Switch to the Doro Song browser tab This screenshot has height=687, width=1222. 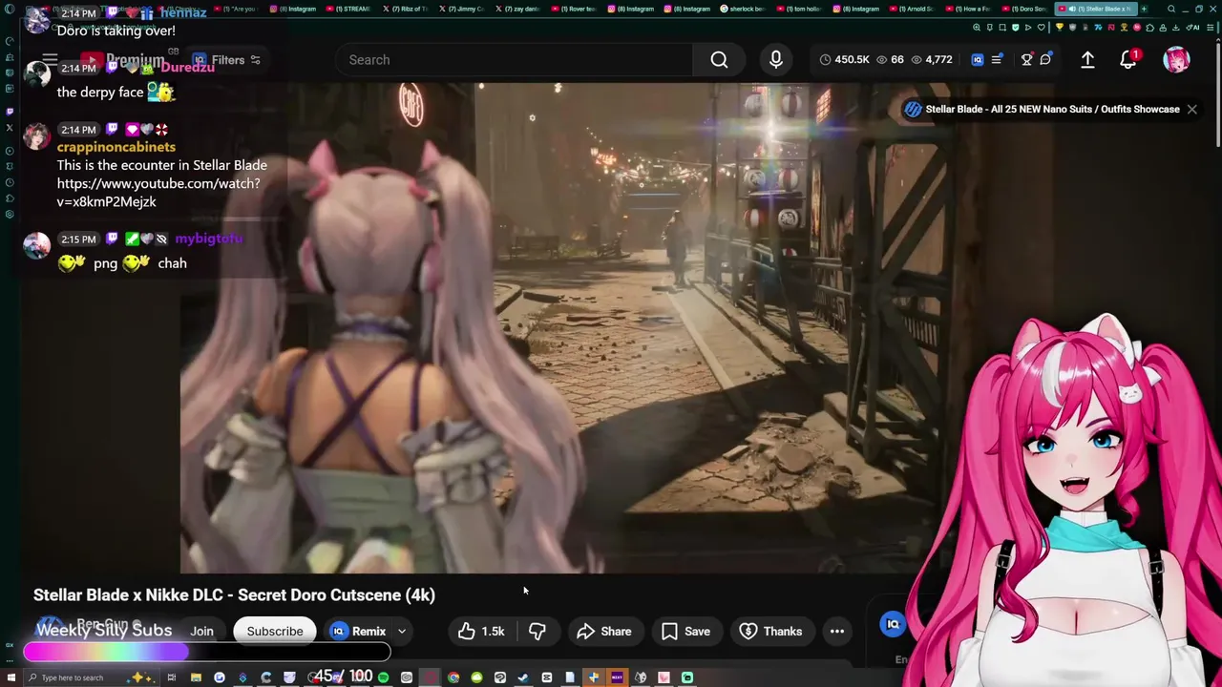pyautogui.click(x=1024, y=9)
